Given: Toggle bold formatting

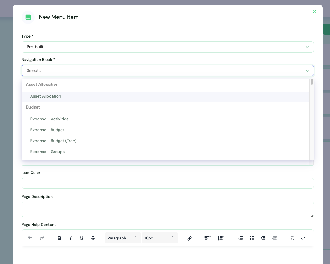Looking at the screenshot, I should pos(59,238).
